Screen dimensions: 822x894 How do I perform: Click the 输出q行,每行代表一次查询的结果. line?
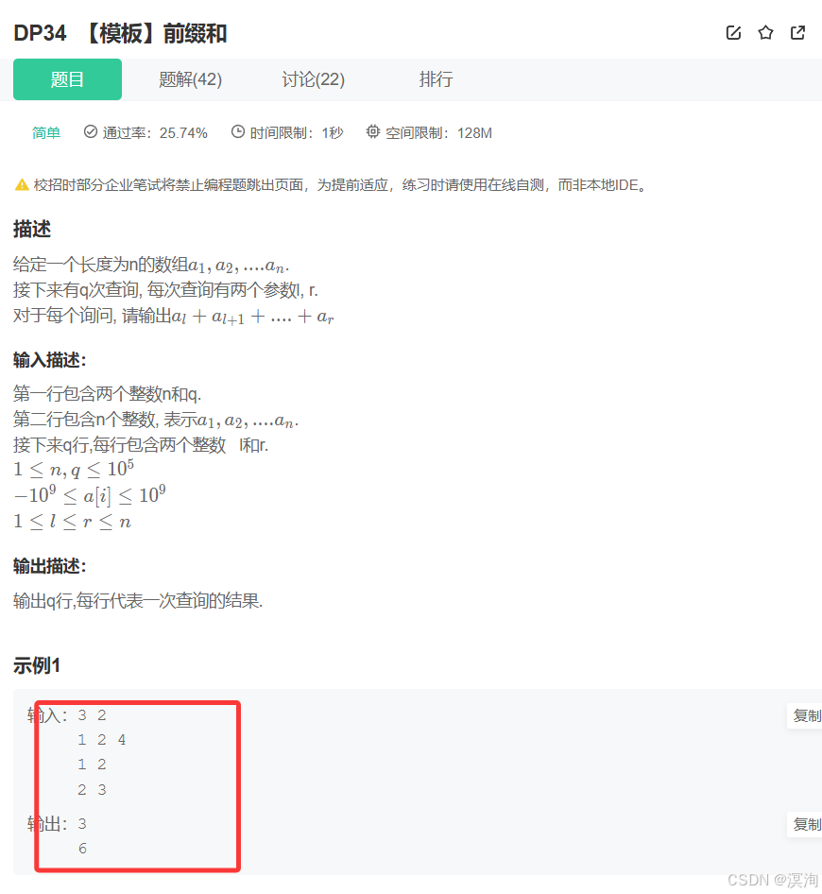[x=138, y=600]
